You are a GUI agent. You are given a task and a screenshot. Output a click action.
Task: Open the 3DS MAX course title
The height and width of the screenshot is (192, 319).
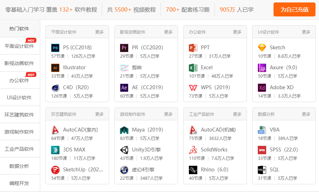[x=74, y=150]
